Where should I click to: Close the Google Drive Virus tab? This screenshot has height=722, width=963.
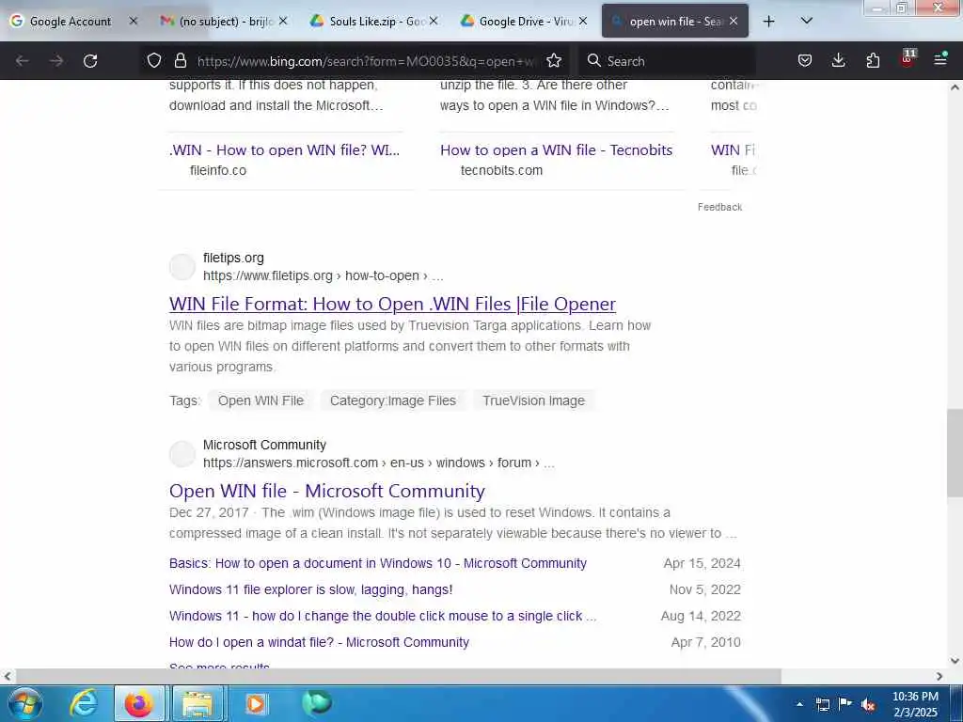point(583,21)
